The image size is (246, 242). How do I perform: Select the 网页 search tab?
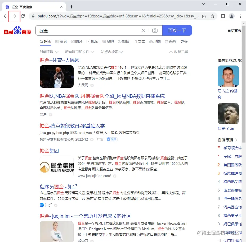coord(46,41)
